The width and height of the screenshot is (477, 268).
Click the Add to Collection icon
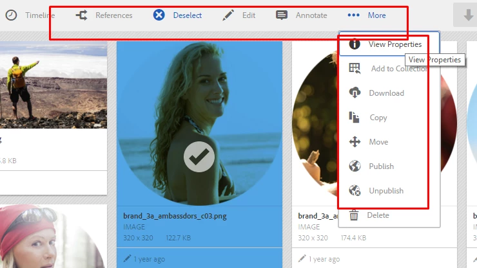tap(355, 68)
